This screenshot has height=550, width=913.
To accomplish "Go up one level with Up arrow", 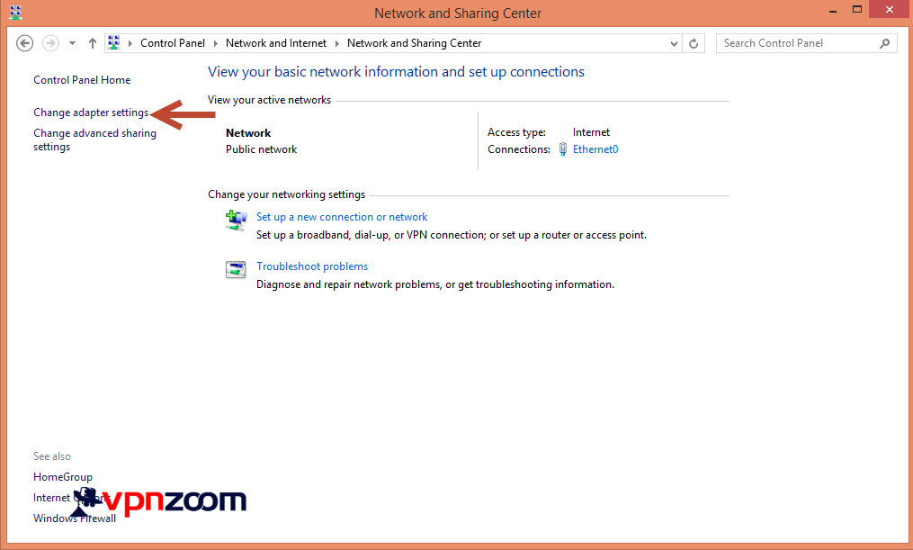I will (92, 43).
